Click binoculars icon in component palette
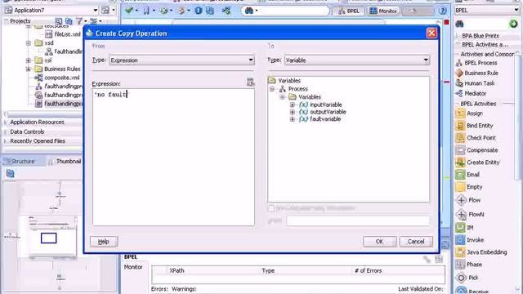Image resolution: width=523 pixels, height=294 pixels. coord(460,24)
